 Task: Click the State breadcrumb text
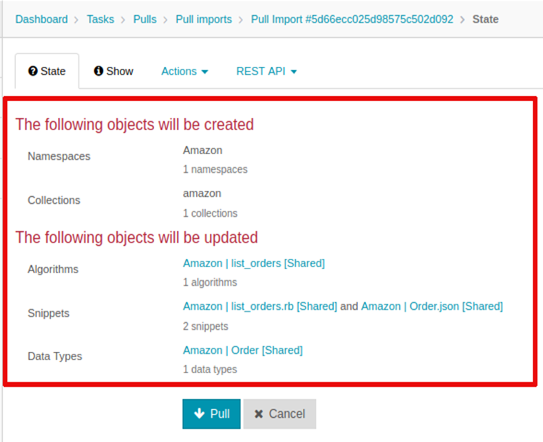pos(485,19)
